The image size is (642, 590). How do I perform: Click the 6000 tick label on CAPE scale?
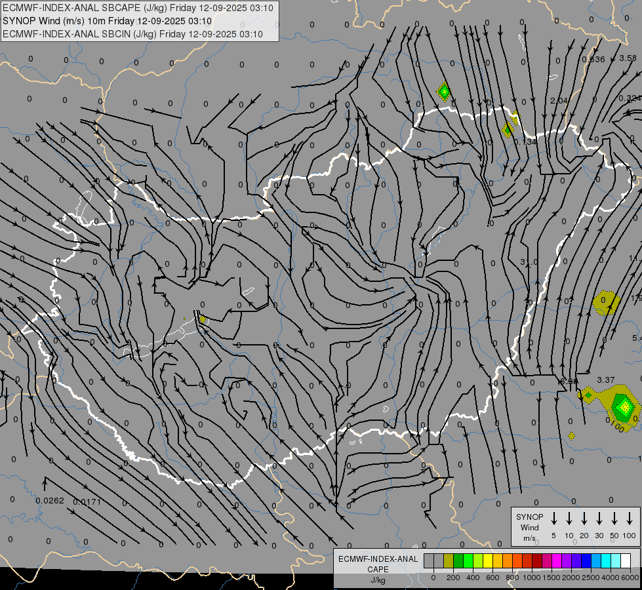click(630, 578)
